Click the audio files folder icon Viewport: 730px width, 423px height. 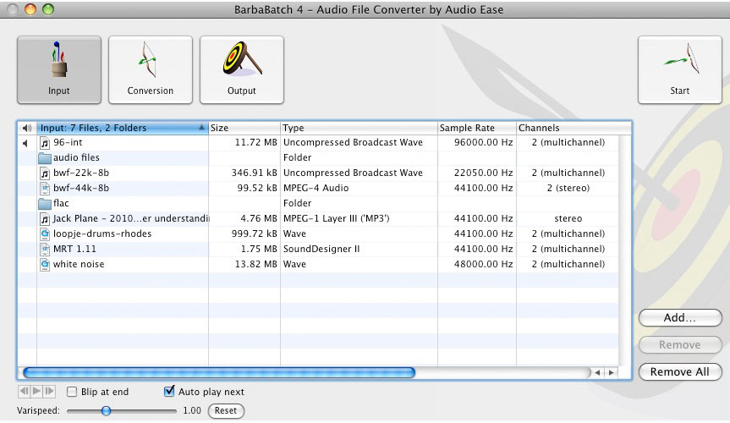click(46, 158)
